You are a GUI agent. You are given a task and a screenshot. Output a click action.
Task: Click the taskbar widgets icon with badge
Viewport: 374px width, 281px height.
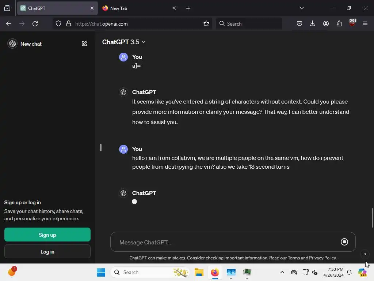point(12,272)
